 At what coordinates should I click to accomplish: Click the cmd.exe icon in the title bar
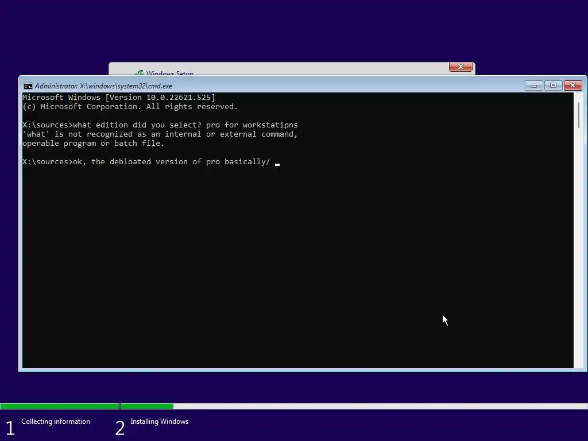point(28,86)
